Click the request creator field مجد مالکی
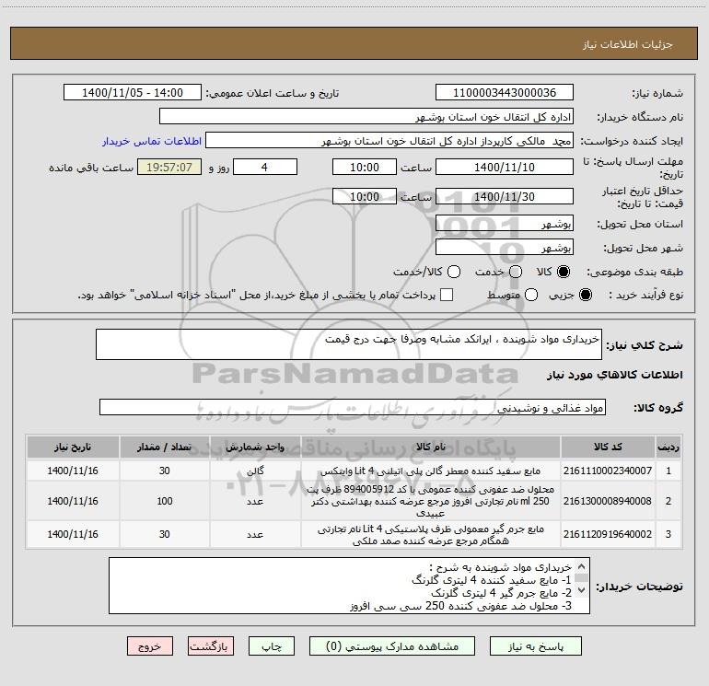The height and width of the screenshot is (686, 709). click(389, 141)
